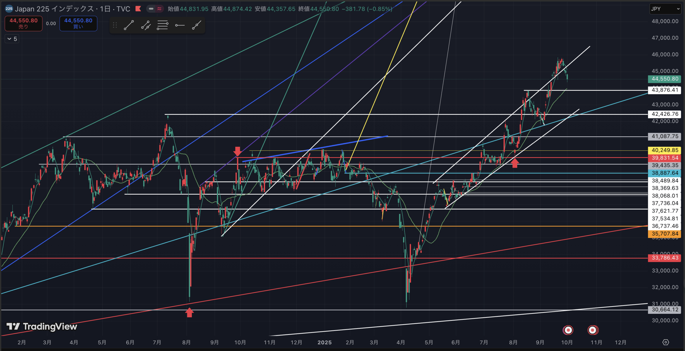Click the yellow 40,249.85 price label

click(665, 150)
